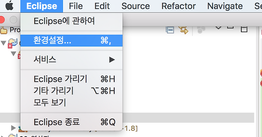Click the Collapse All icon in Project Explorer
Screen dimensions: 262x137
click(170, 30)
